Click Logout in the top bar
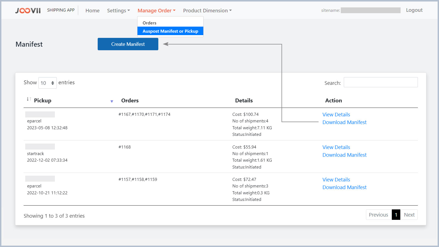This screenshot has width=439, height=247. (x=414, y=10)
